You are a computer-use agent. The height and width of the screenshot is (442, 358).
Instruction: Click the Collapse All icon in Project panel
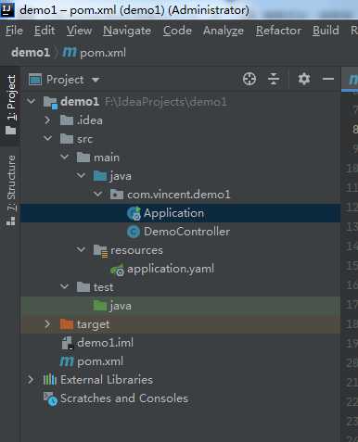[x=274, y=79]
